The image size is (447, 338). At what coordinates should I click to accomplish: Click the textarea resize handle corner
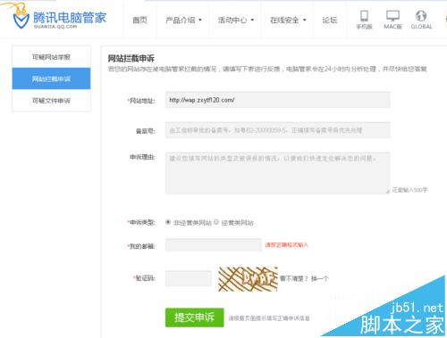tap(388, 191)
